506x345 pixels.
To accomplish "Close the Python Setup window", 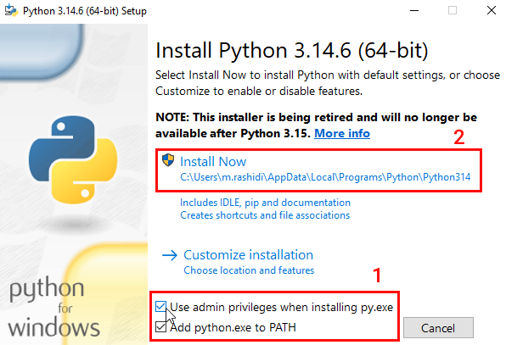I will pyautogui.click(x=492, y=11).
